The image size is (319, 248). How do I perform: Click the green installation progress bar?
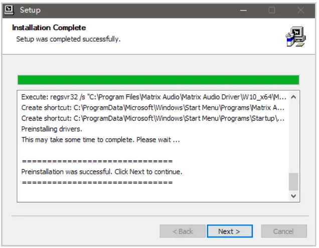click(x=158, y=80)
